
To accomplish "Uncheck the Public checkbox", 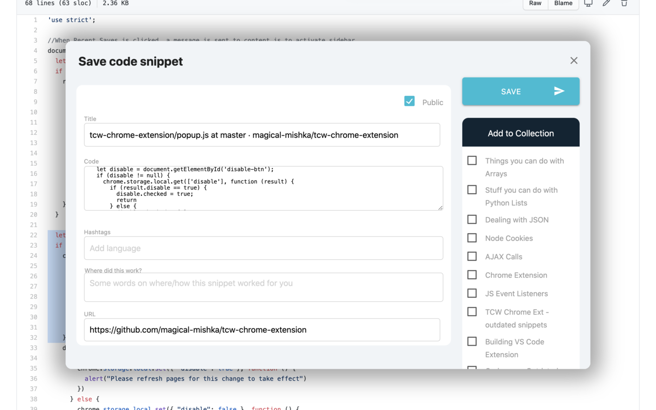I will click(x=409, y=101).
